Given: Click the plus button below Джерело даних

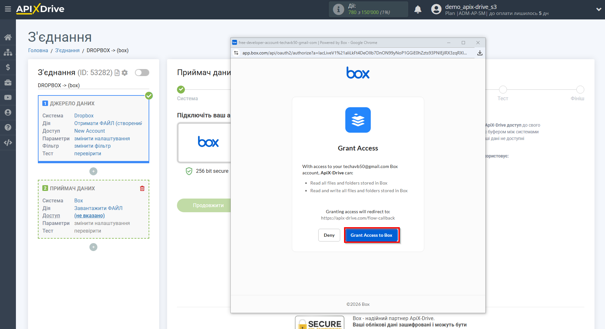Looking at the screenshot, I should coord(93,171).
